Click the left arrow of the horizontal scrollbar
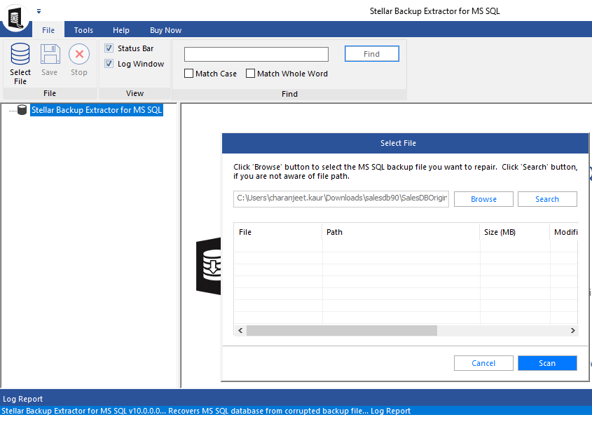Screen dimensions: 592x429 pyautogui.click(x=240, y=330)
